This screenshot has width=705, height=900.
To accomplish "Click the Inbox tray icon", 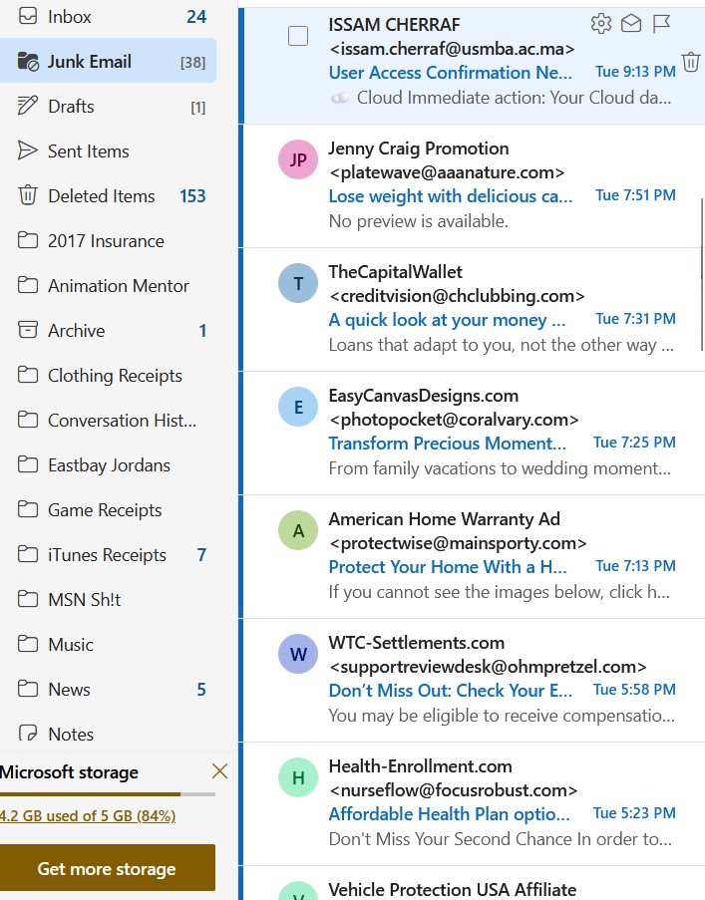I will (28, 16).
